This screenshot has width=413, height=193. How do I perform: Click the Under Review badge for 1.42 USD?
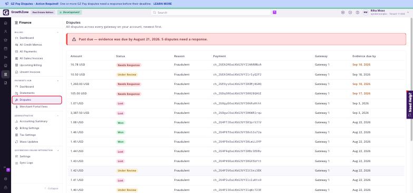pyautogui.click(x=127, y=170)
